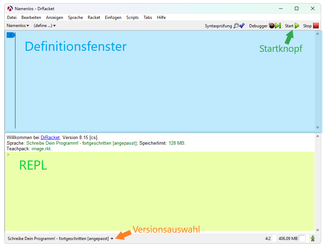Click the definitions window scroll up arrow
This screenshot has height=247, width=325.
pos(318,34)
